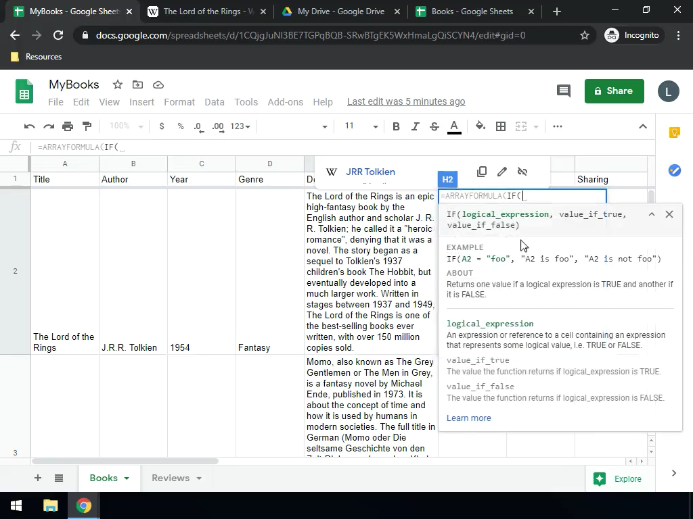Open the text color picker
693x519 pixels.
(x=454, y=127)
